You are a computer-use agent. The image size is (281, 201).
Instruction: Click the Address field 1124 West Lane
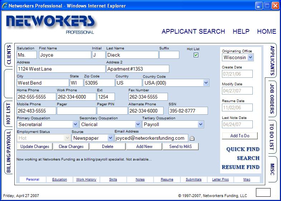tap(61, 69)
